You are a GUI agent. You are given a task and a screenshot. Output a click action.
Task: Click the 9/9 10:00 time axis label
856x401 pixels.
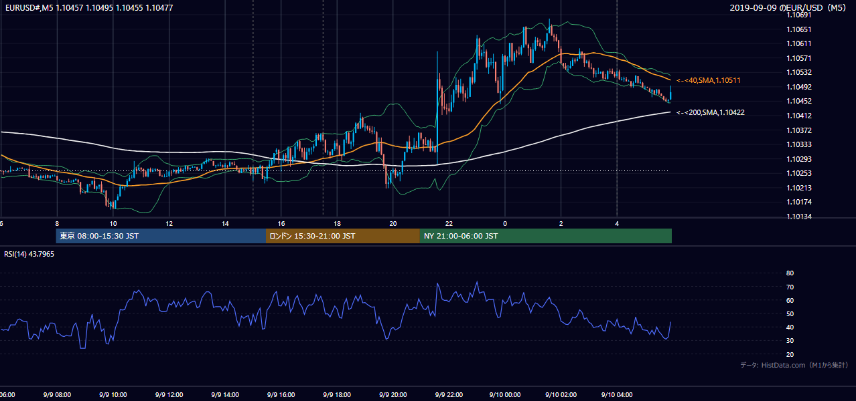(113, 395)
